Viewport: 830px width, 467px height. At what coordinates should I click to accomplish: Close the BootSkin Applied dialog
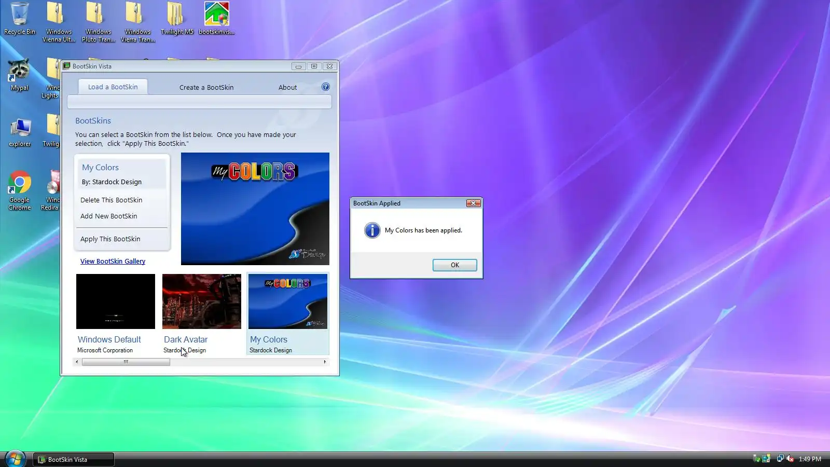(473, 203)
